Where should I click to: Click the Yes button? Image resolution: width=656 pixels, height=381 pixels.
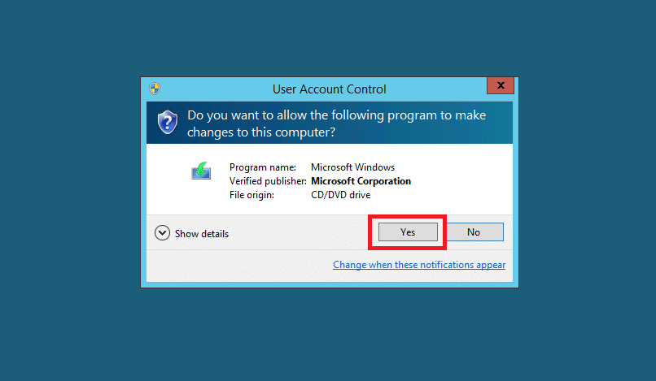tap(408, 232)
